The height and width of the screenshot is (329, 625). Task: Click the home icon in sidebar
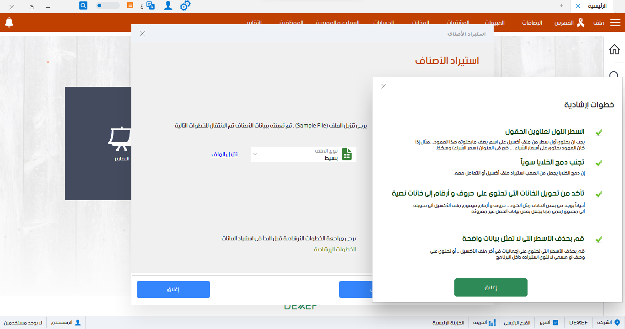tap(614, 49)
